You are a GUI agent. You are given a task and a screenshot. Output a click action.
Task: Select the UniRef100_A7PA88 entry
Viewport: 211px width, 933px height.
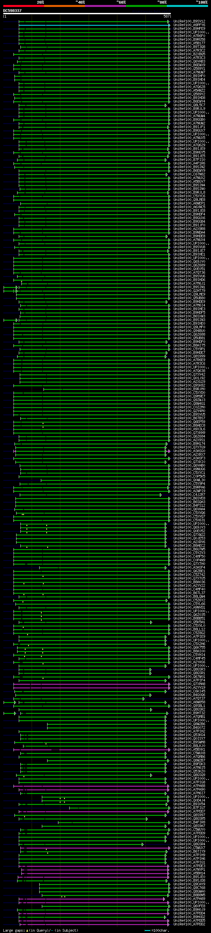(189, 786)
